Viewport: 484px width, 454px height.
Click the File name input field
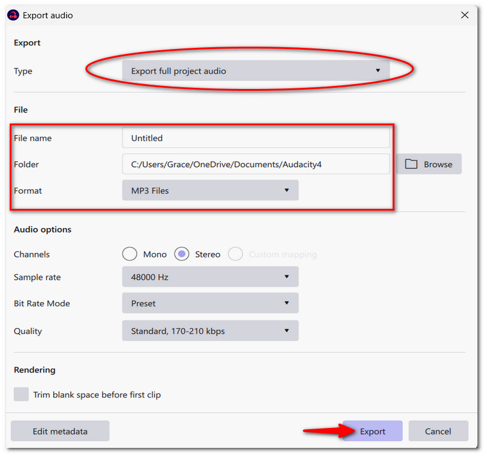pos(255,138)
